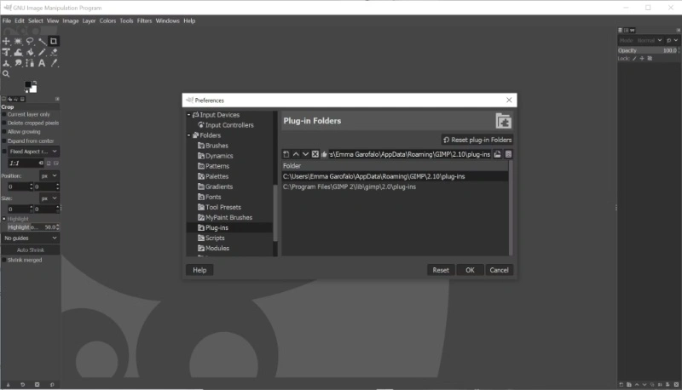Toggle Delete cropped pixels option

(x=4, y=123)
